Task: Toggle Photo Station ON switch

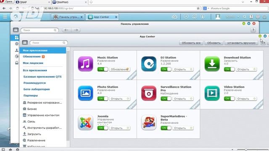Action: tap(103, 99)
